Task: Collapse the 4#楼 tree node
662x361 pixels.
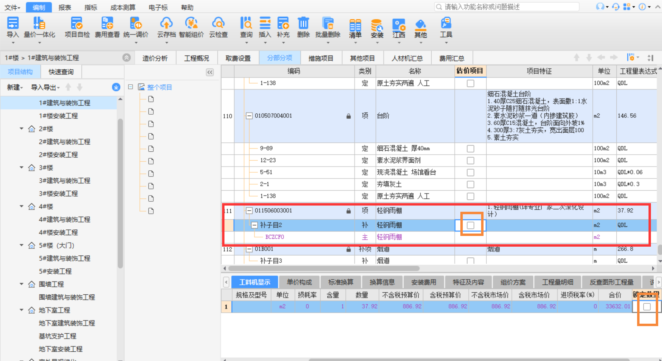Action: pos(21,206)
